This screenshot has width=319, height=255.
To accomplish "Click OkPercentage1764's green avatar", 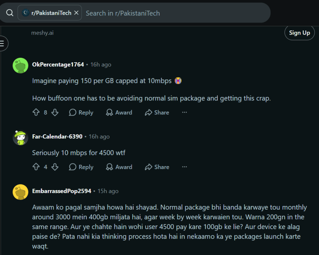I will (20, 66).
